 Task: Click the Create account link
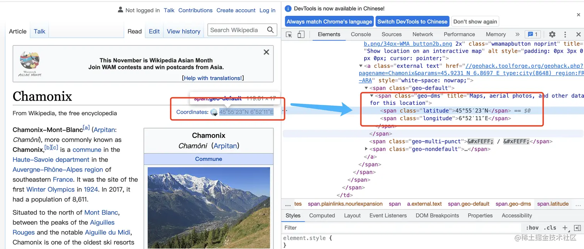pos(236,10)
